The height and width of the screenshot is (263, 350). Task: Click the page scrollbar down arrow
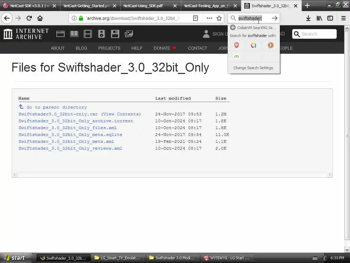pos(347,250)
